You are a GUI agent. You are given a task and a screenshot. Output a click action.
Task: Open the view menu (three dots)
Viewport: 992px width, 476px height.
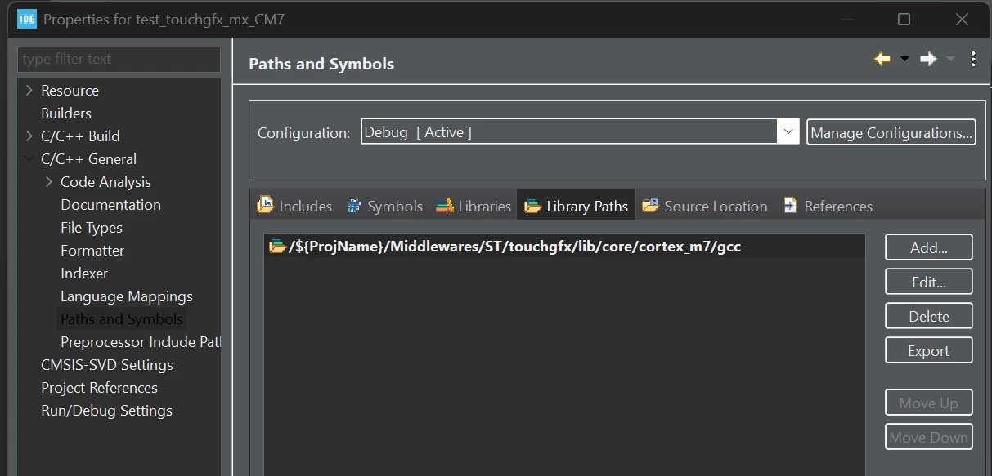(973, 59)
